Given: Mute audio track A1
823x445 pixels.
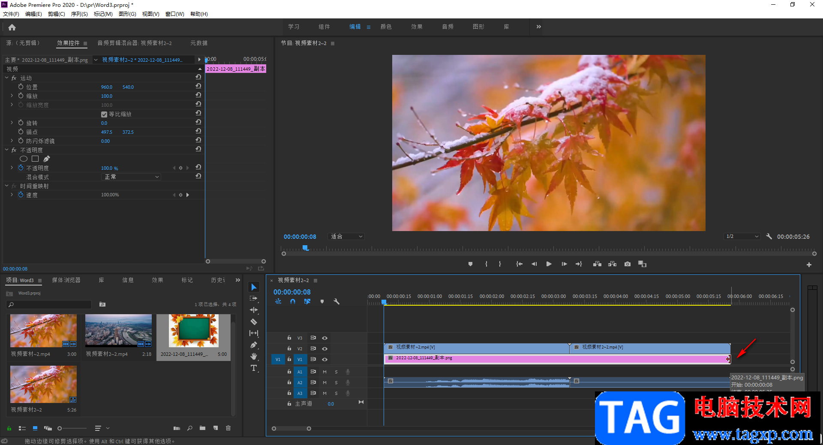Looking at the screenshot, I should (x=324, y=372).
